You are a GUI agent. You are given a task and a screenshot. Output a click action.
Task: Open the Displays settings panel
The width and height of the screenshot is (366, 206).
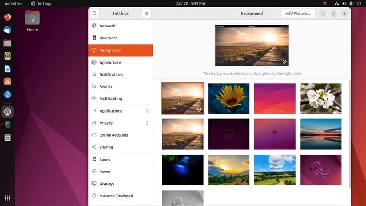coord(121,184)
